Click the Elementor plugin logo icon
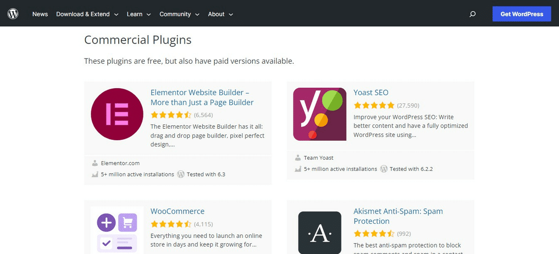 tap(117, 114)
